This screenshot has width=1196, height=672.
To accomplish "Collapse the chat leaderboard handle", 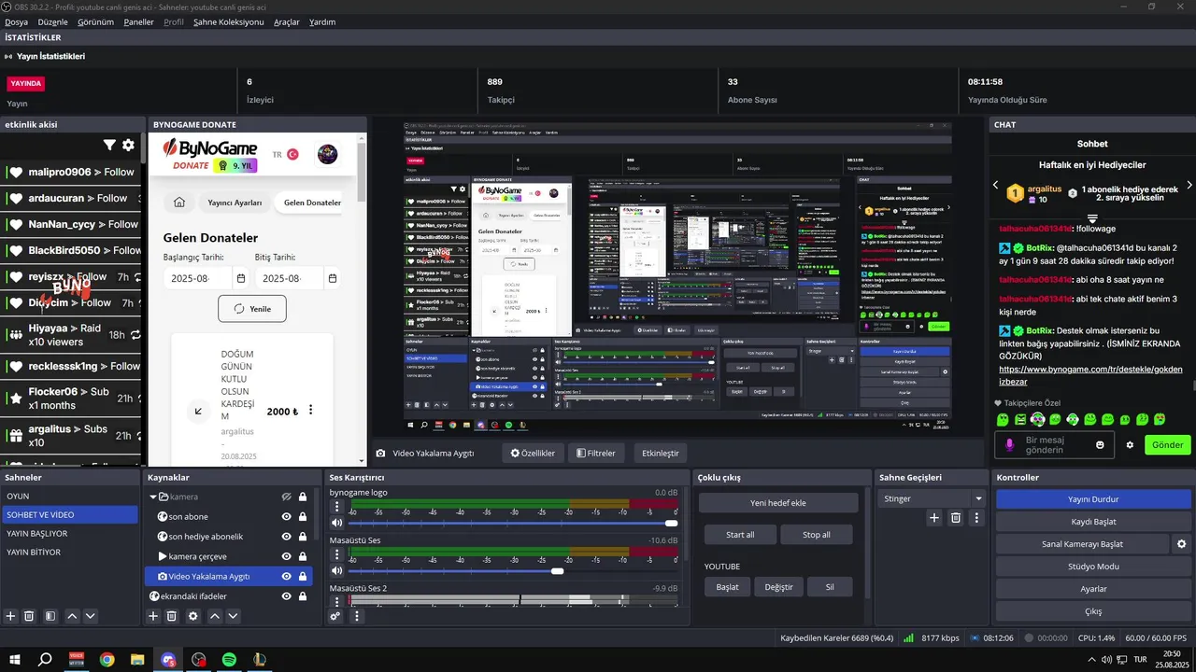I will click(1092, 218).
